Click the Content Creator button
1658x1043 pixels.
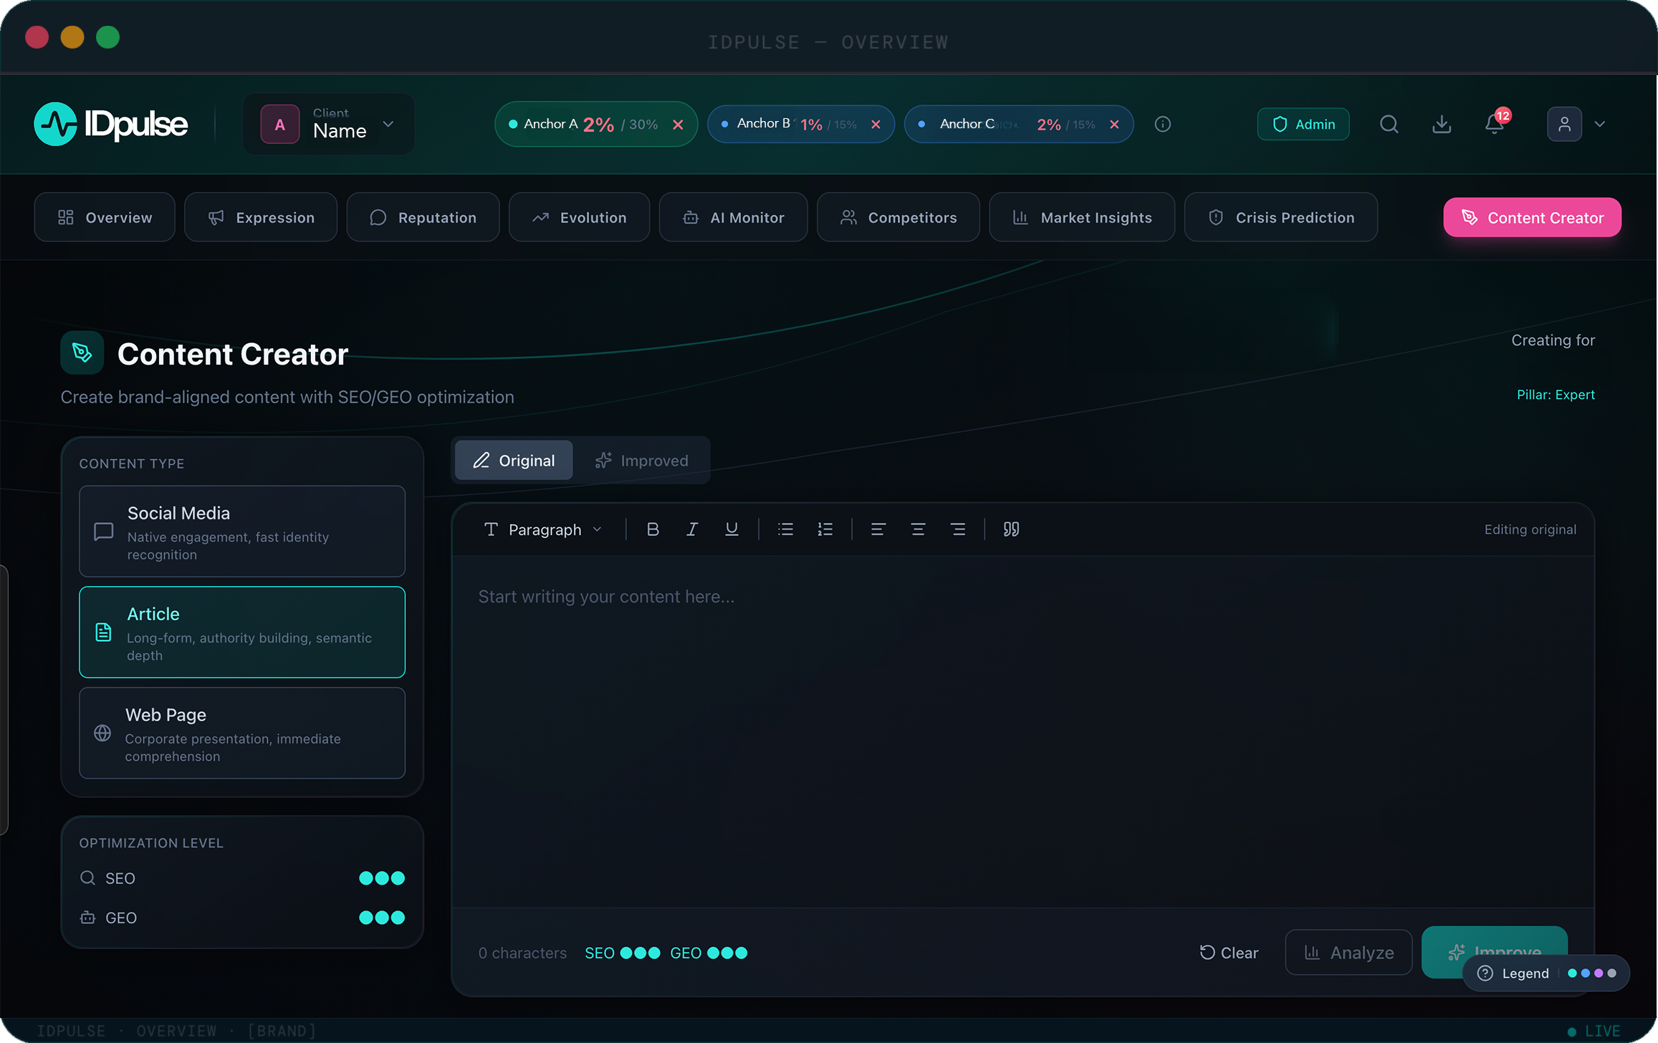(x=1532, y=217)
